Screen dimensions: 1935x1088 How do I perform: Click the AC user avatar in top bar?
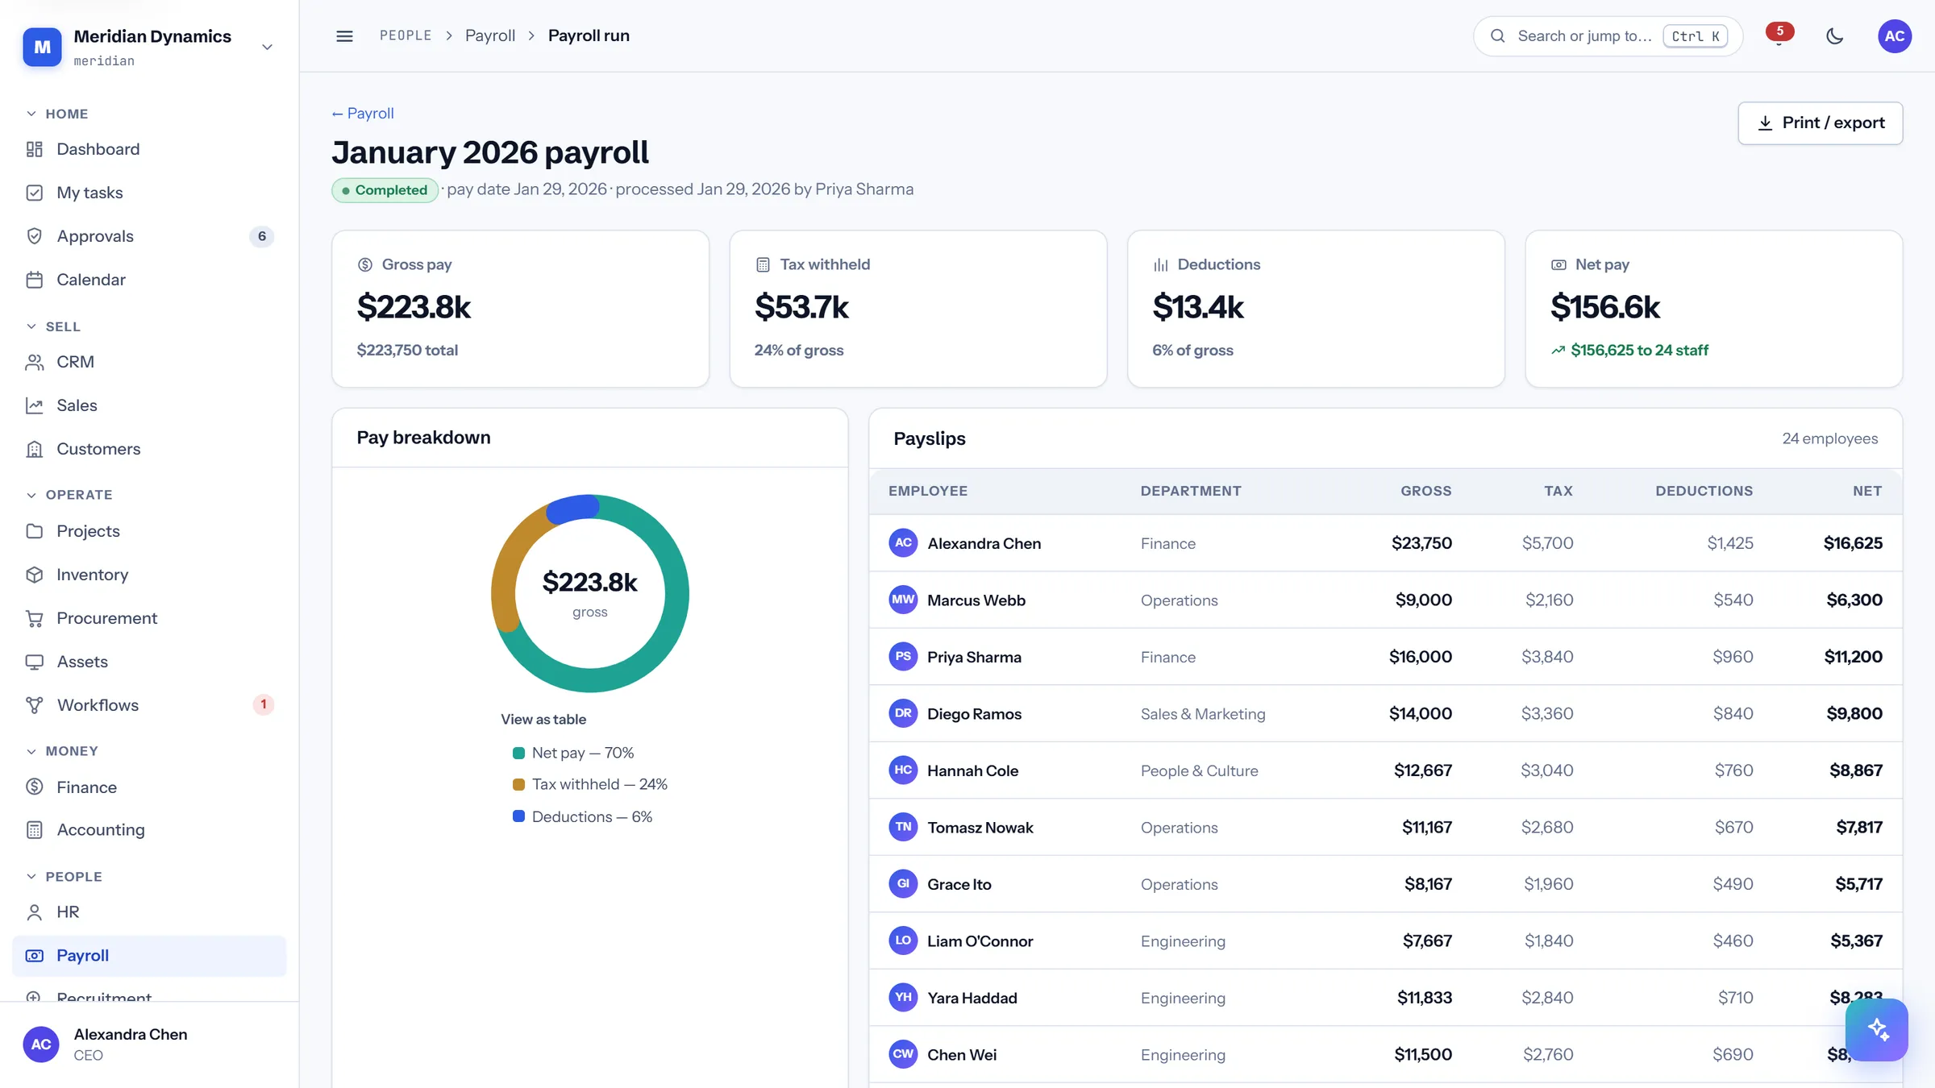[1895, 36]
